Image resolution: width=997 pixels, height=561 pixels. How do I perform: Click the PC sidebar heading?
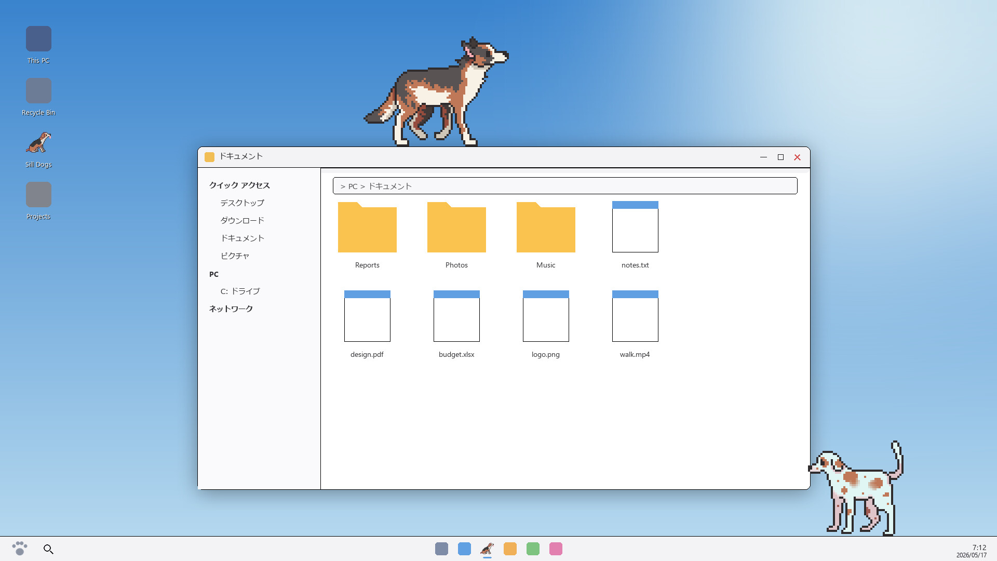coord(214,274)
